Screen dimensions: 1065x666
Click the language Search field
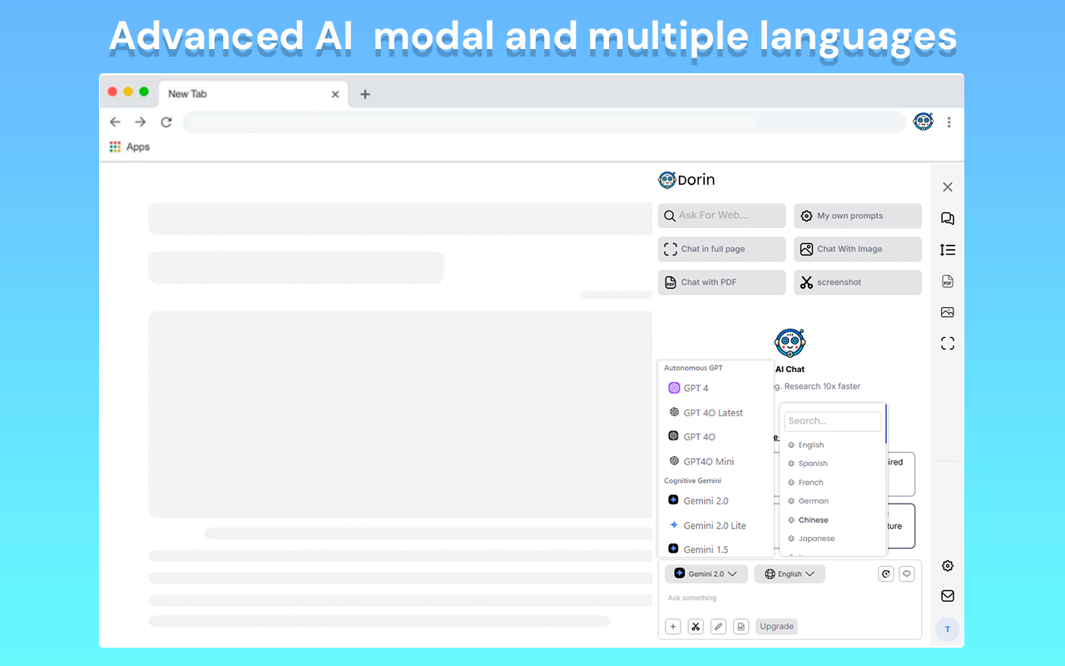pyautogui.click(x=833, y=421)
